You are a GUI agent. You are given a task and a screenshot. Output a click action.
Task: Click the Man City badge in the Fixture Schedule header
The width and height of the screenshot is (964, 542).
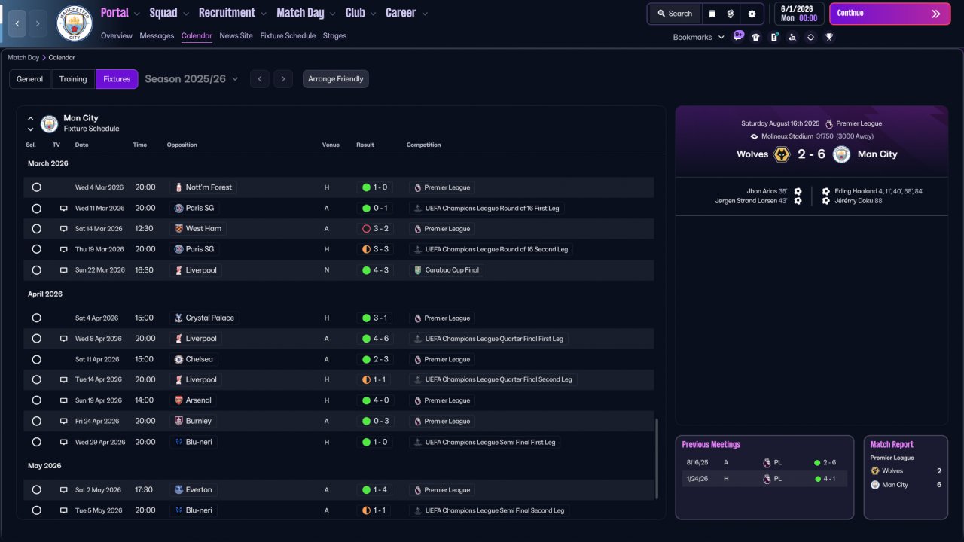tap(49, 123)
